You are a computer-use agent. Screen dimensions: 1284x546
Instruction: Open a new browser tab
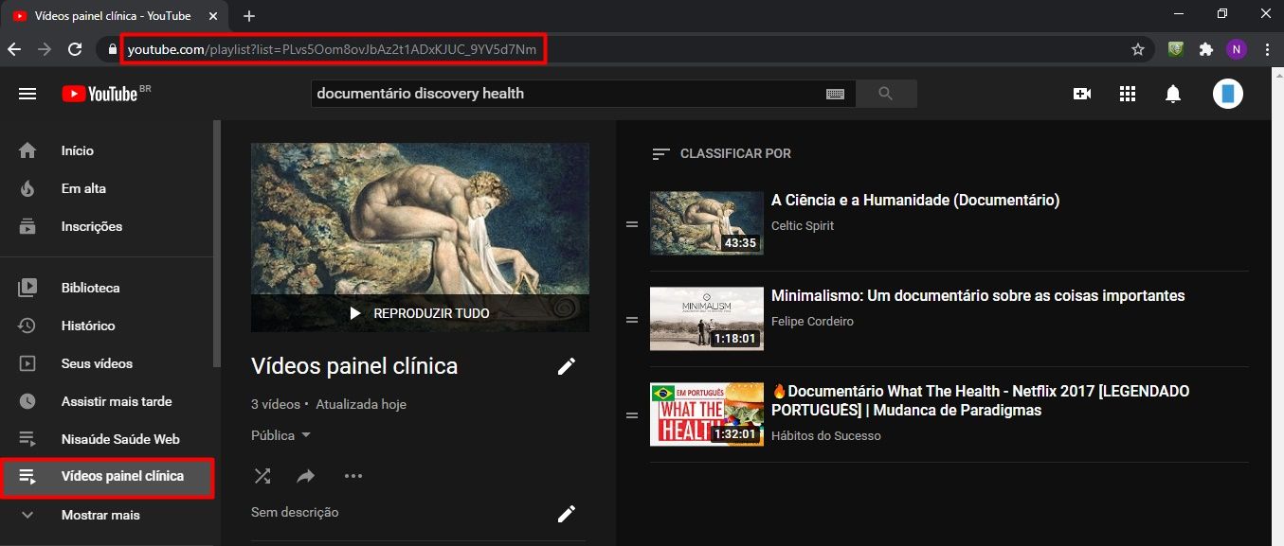pos(249,16)
